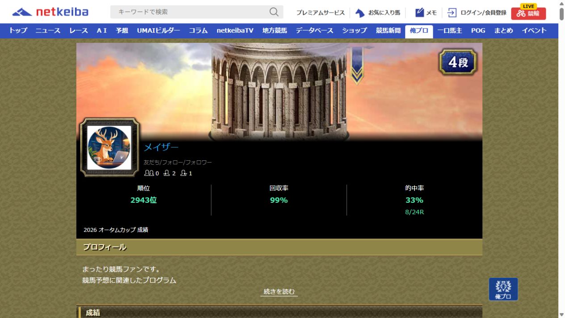Viewport: 565px width, 318px height.
Task: Open データベース nav item
Action: 314,31
